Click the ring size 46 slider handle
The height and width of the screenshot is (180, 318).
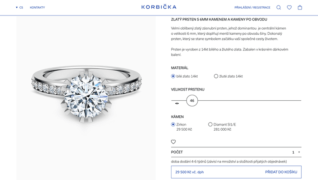tap(192, 101)
